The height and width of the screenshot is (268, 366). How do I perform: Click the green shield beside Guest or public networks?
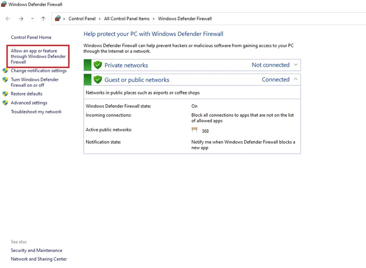pos(97,79)
